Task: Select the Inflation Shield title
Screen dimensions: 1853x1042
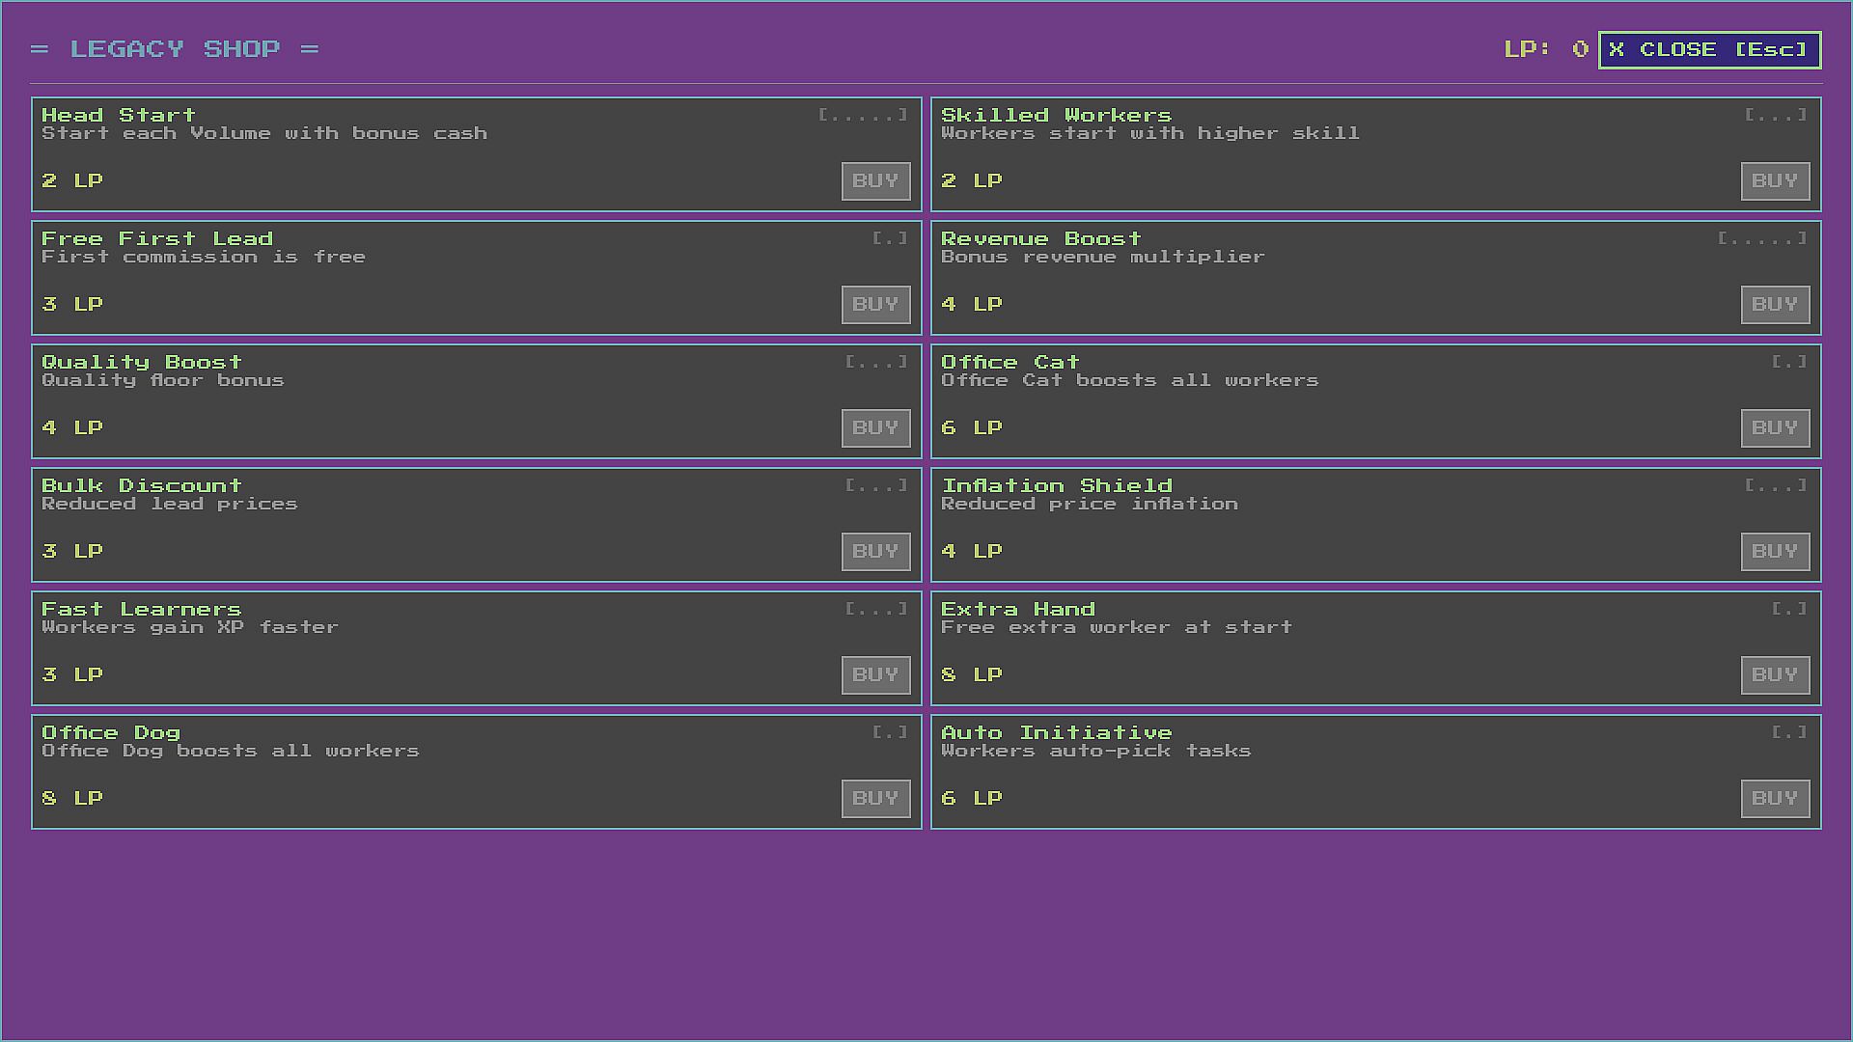Action: click(x=1057, y=485)
